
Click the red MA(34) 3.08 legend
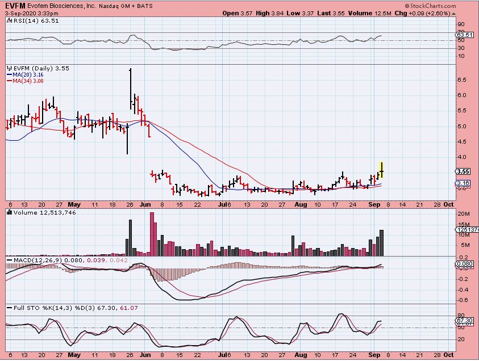(25, 81)
